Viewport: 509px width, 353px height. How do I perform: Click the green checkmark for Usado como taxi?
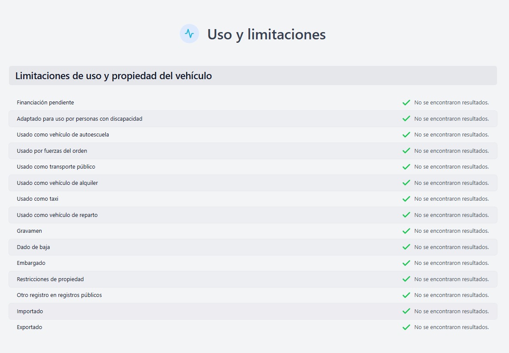pyautogui.click(x=406, y=199)
